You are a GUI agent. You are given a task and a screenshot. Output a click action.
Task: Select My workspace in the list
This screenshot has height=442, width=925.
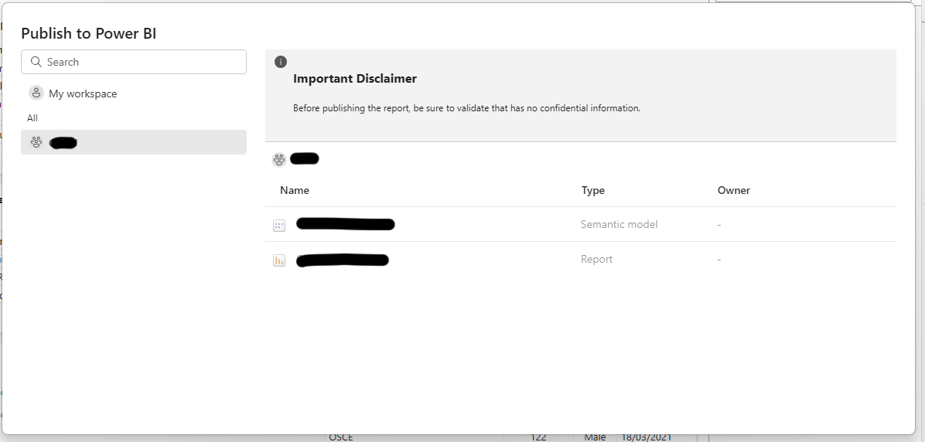[x=133, y=93]
